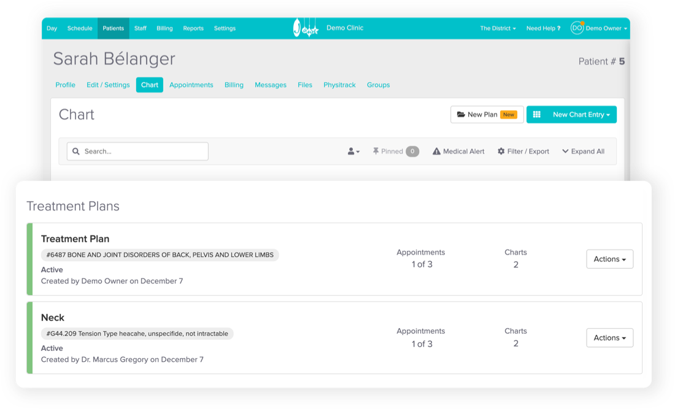Image resolution: width=675 pixels, height=409 pixels.
Task: Click the Need Help link
Action: point(542,28)
